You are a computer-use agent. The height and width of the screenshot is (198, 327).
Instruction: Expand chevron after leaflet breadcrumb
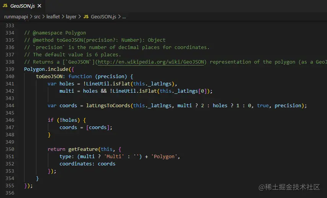coord(63,17)
